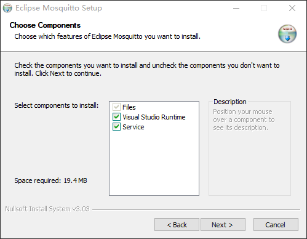
Task: Cancel the Mosquitto installation
Action: [x=276, y=225]
